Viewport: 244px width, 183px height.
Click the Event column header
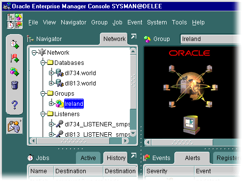click(218, 171)
